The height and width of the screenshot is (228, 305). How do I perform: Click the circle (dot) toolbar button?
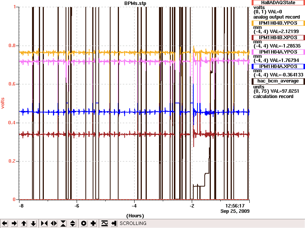click(83, 223)
